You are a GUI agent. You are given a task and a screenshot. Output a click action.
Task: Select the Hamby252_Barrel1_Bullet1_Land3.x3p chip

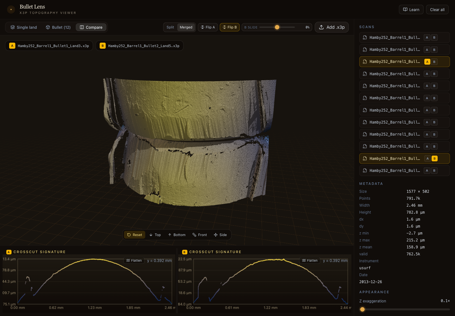49,46
